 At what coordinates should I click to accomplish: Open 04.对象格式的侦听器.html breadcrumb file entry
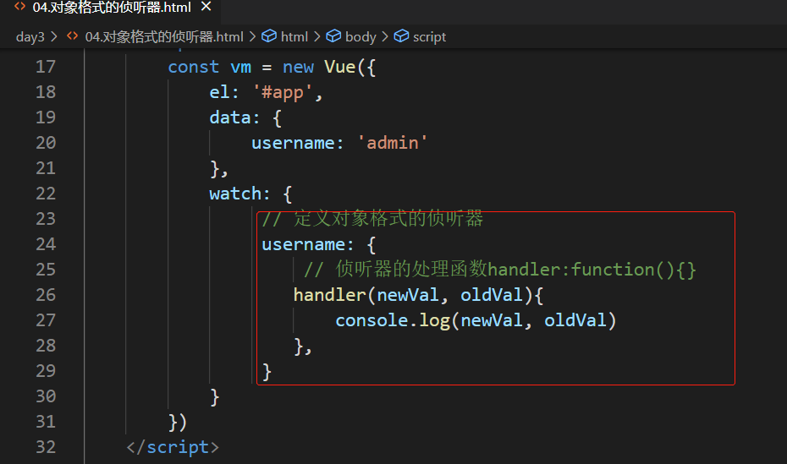[164, 37]
